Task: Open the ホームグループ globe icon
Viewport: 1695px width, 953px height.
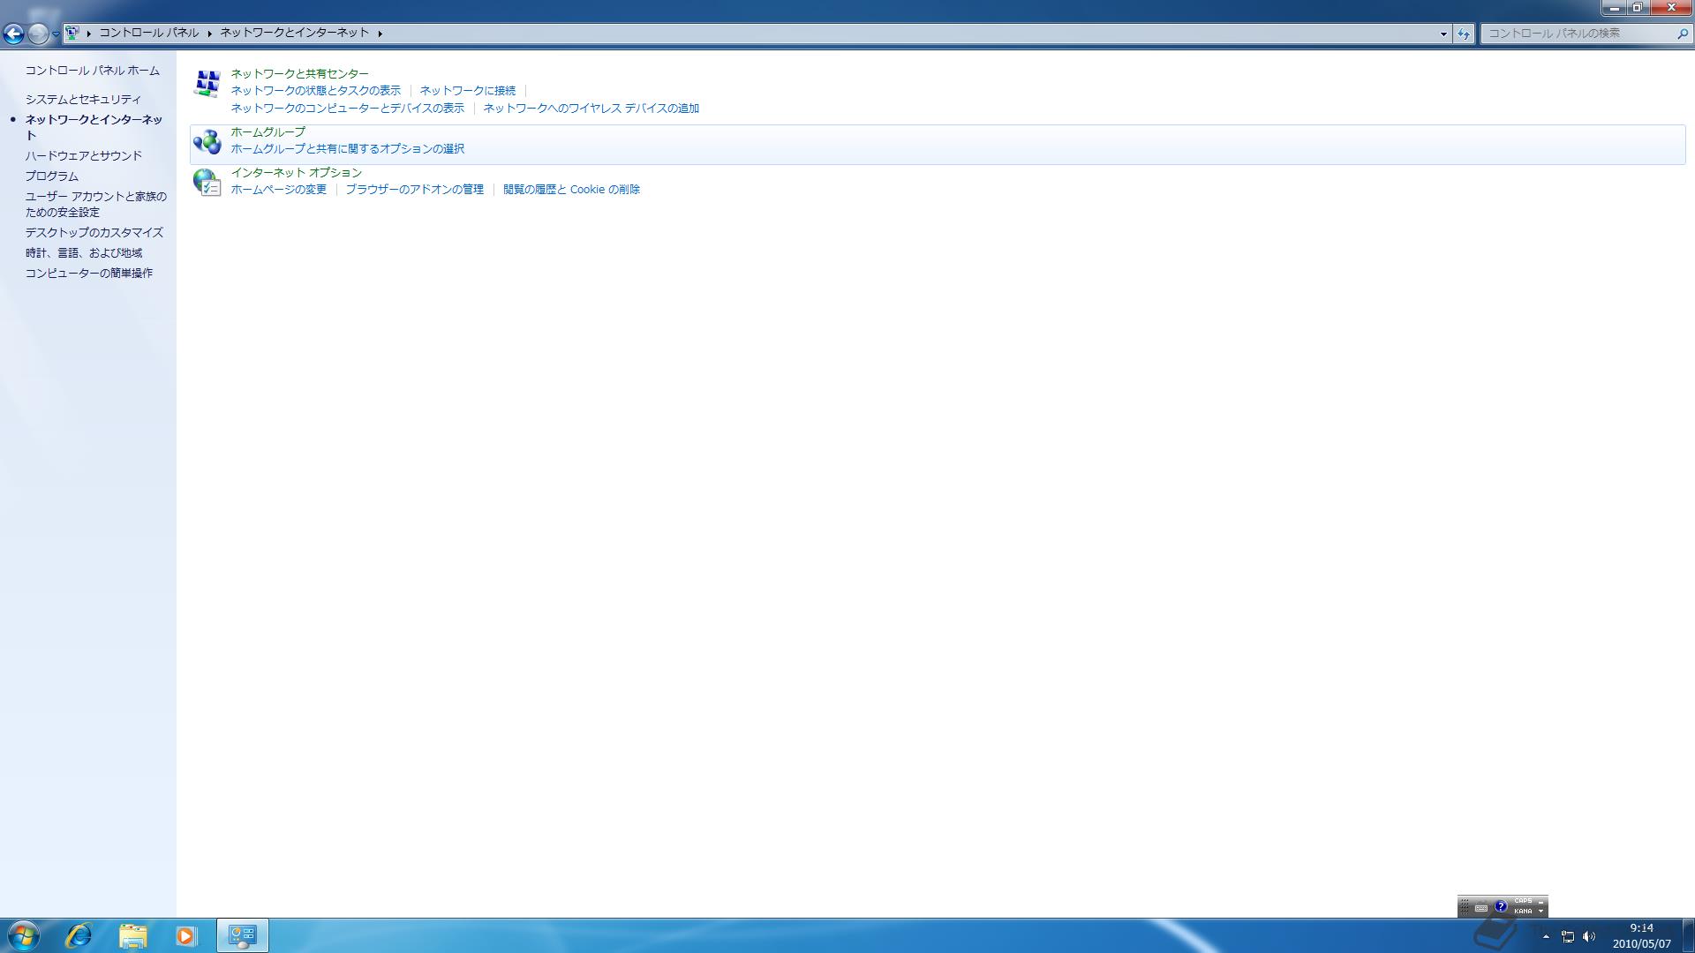Action: point(207,141)
